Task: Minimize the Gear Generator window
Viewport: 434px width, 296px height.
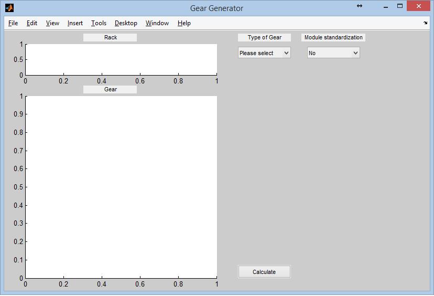Action: click(x=386, y=6)
